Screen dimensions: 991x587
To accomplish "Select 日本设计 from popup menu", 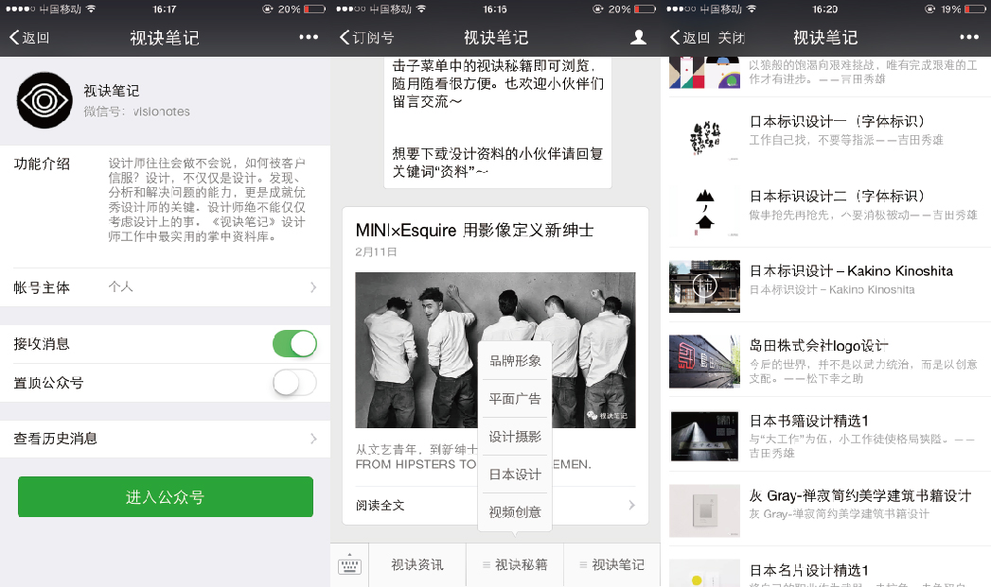I will (515, 475).
